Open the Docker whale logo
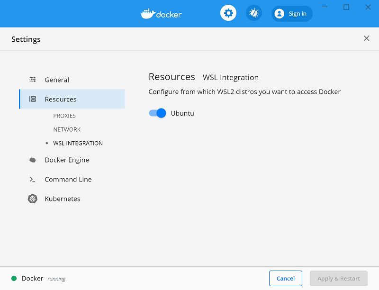 (x=148, y=13)
